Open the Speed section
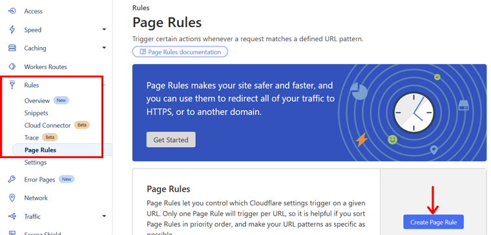 click(33, 30)
